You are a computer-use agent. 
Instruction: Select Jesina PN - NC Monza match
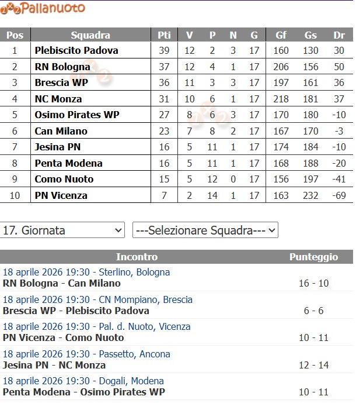pyautogui.click(x=54, y=366)
